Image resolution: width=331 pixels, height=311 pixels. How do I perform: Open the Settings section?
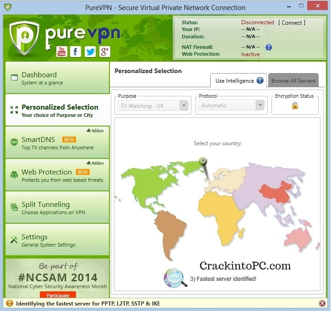click(x=57, y=240)
